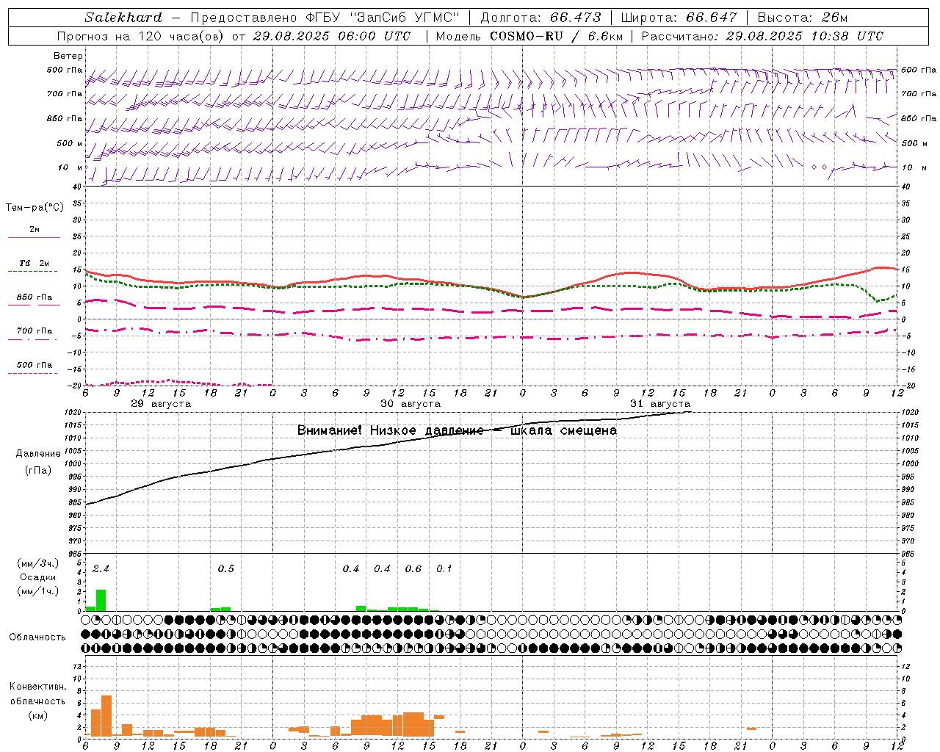Select the elevation text "Высота: 26м"

pos(803,18)
